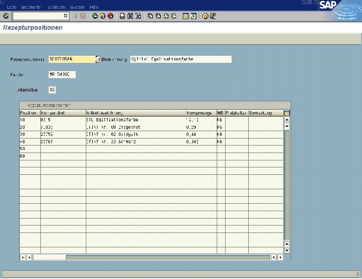
Task: Click the horizontal scrollbar thumb
Action: coord(50,257)
